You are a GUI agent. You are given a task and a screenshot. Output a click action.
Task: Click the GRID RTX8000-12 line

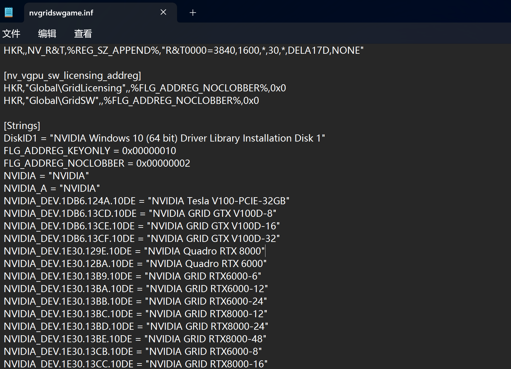pos(136,314)
